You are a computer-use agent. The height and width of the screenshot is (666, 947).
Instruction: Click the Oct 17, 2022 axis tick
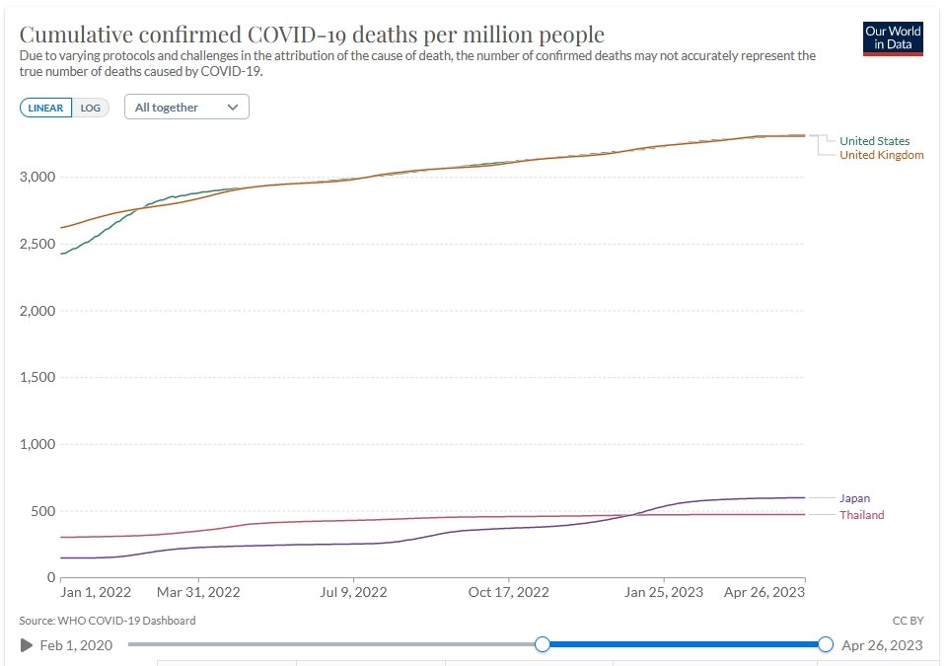(x=509, y=592)
